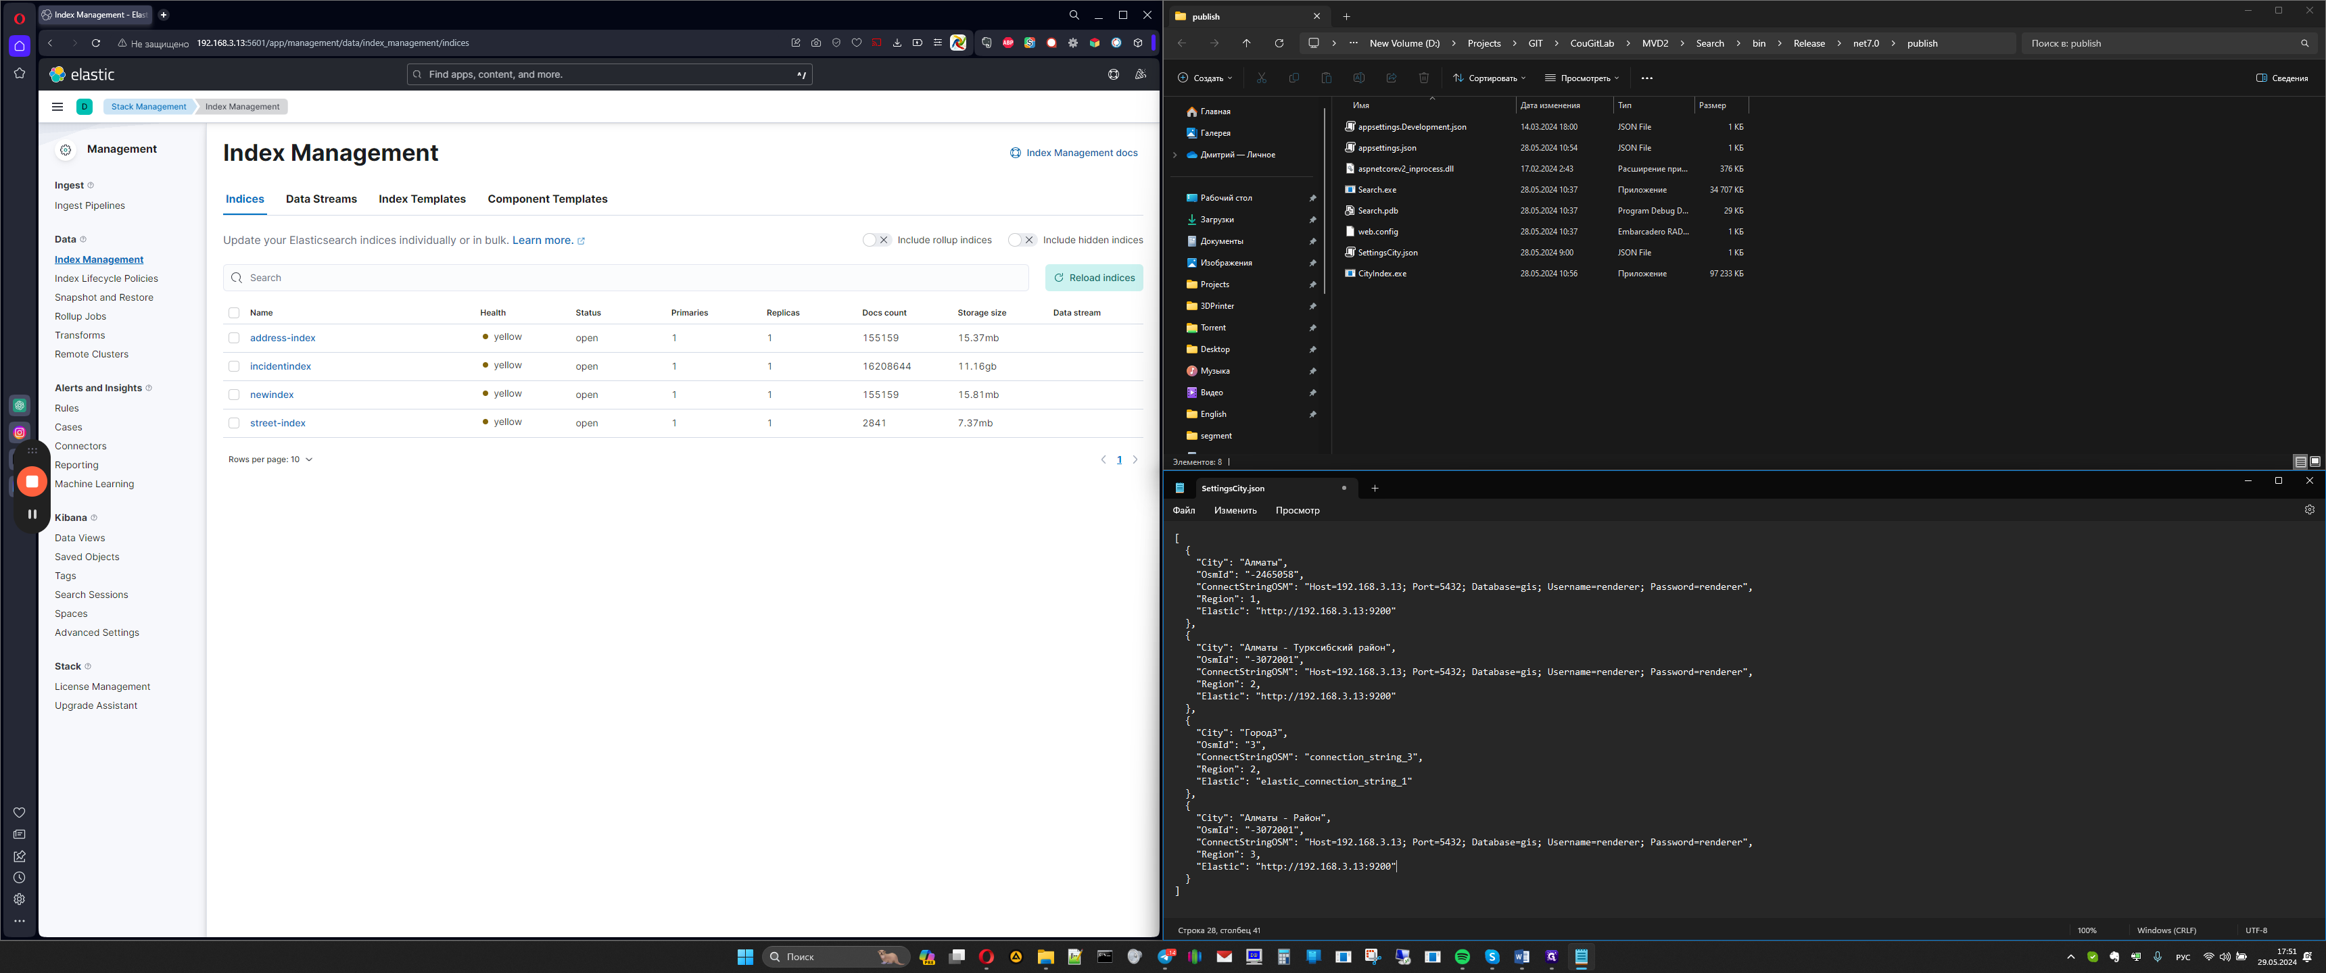
Task: Click the elastic logo
Action: tap(82, 75)
